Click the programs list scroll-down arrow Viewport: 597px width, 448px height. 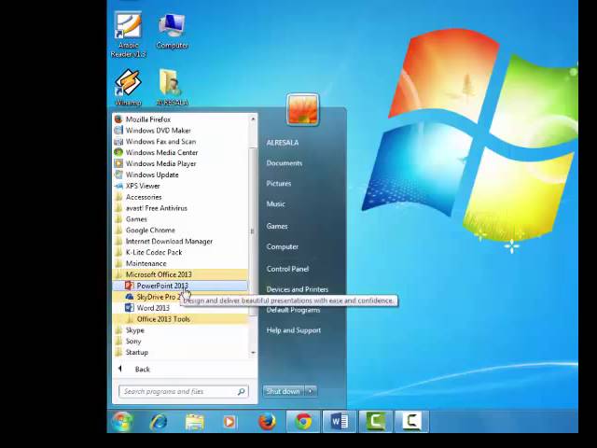tap(253, 353)
